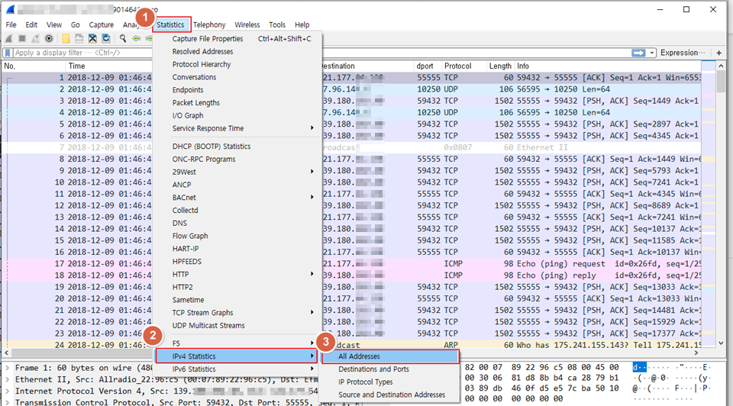Expand the Ethernet II details row
The image size is (733, 406).
click(7, 379)
